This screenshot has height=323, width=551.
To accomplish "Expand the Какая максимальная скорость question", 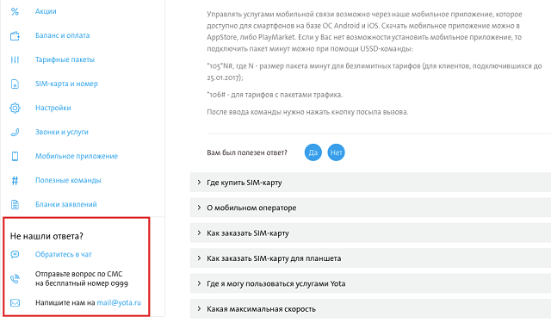I will point(370,308).
